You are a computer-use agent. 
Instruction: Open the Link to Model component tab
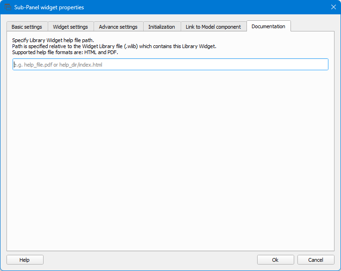pyautogui.click(x=213, y=27)
